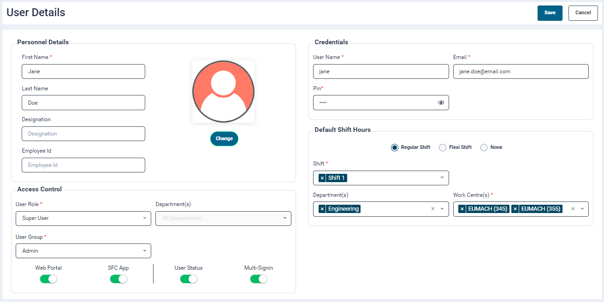Clear all selected shift departments
The width and height of the screenshot is (604, 302).
432,209
